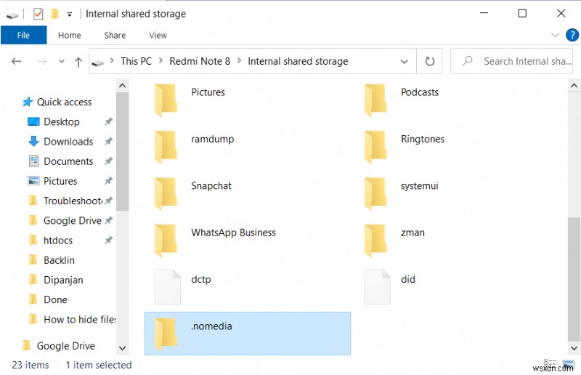Viewport: 581px width, 375px height.
Task: Open the Dipanjan sidebar folder
Action: pos(63,280)
